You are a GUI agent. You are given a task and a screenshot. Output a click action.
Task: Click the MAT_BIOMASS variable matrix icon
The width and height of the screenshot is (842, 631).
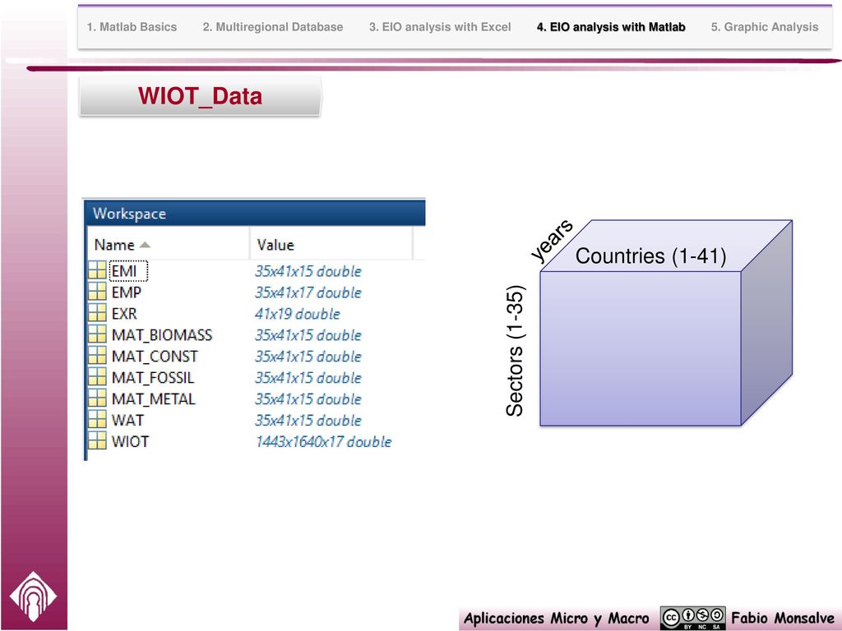[x=97, y=334]
